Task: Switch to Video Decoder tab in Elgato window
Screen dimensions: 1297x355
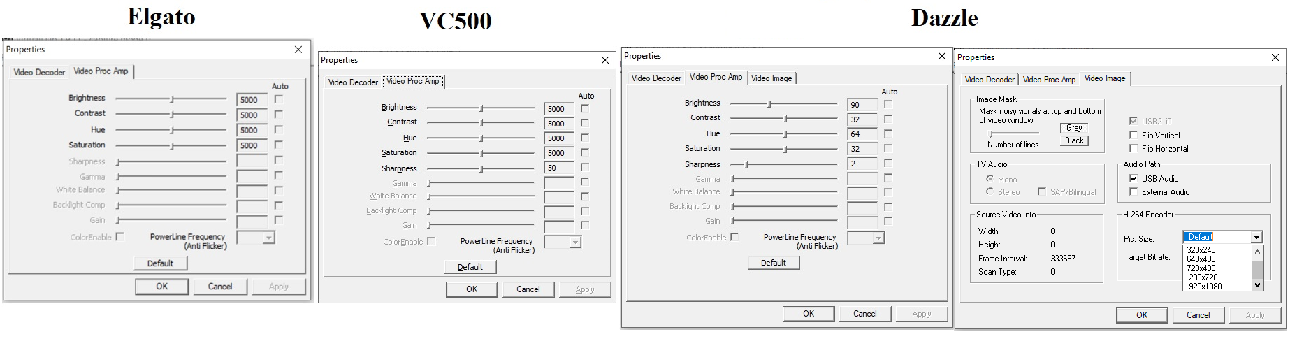Action: (39, 72)
